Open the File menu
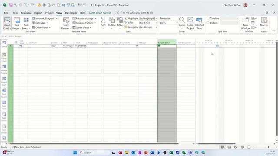The width and height of the screenshot is (278, 156). (6, 13)
